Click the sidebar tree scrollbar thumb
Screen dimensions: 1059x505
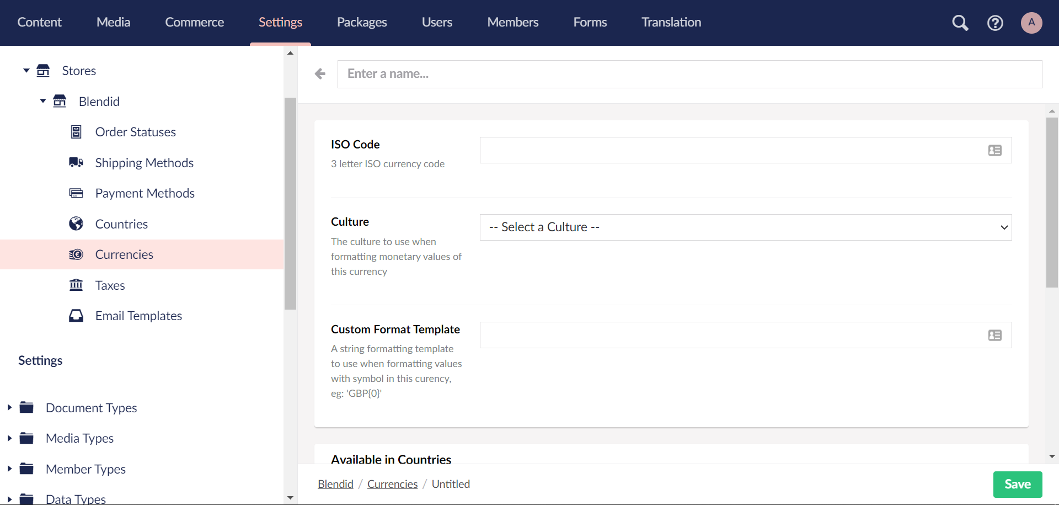[x=291, y=204]
